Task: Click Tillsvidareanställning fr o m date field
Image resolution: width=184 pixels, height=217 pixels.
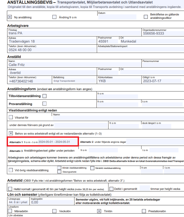Action: point(118,97)
